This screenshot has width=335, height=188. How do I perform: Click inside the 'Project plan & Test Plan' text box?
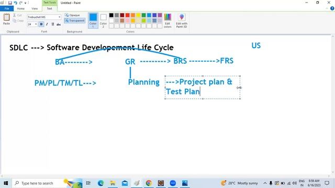pos(203,87)
